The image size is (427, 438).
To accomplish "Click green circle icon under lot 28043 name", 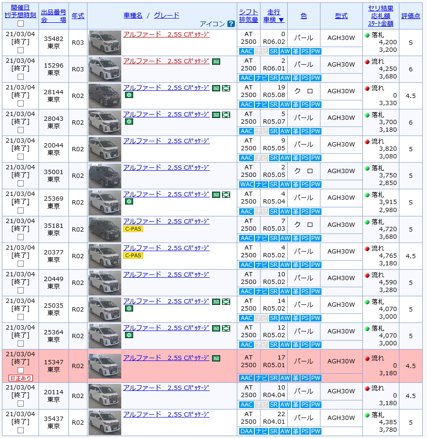I will [129, 122].
